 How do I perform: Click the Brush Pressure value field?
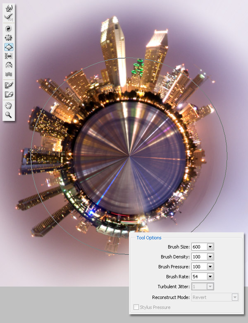tap(199, 267)
